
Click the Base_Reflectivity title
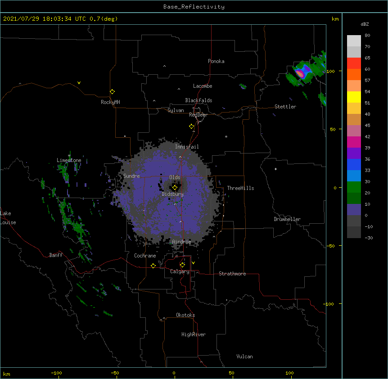194,7
